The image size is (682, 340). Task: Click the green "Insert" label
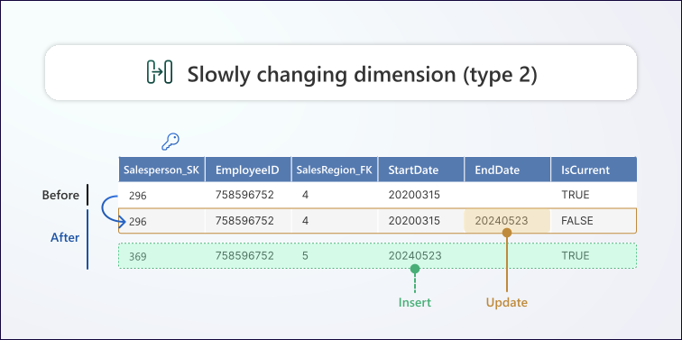415,302
